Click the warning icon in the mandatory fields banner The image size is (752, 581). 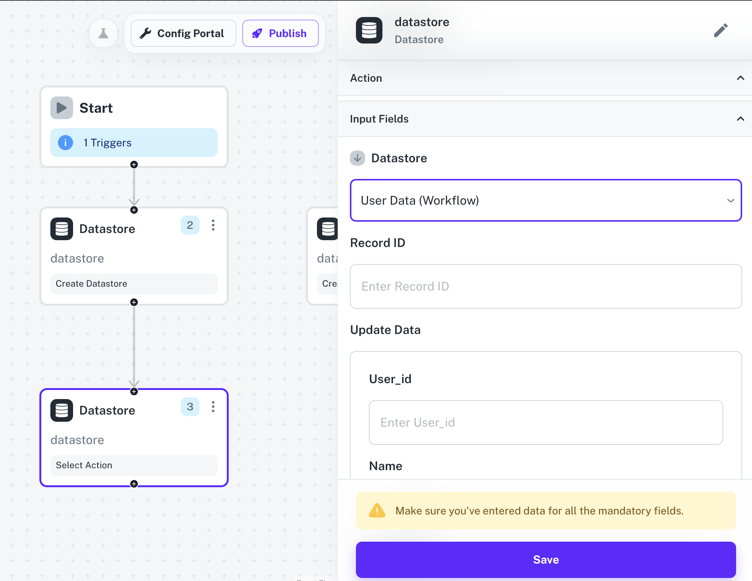point(376,511)
